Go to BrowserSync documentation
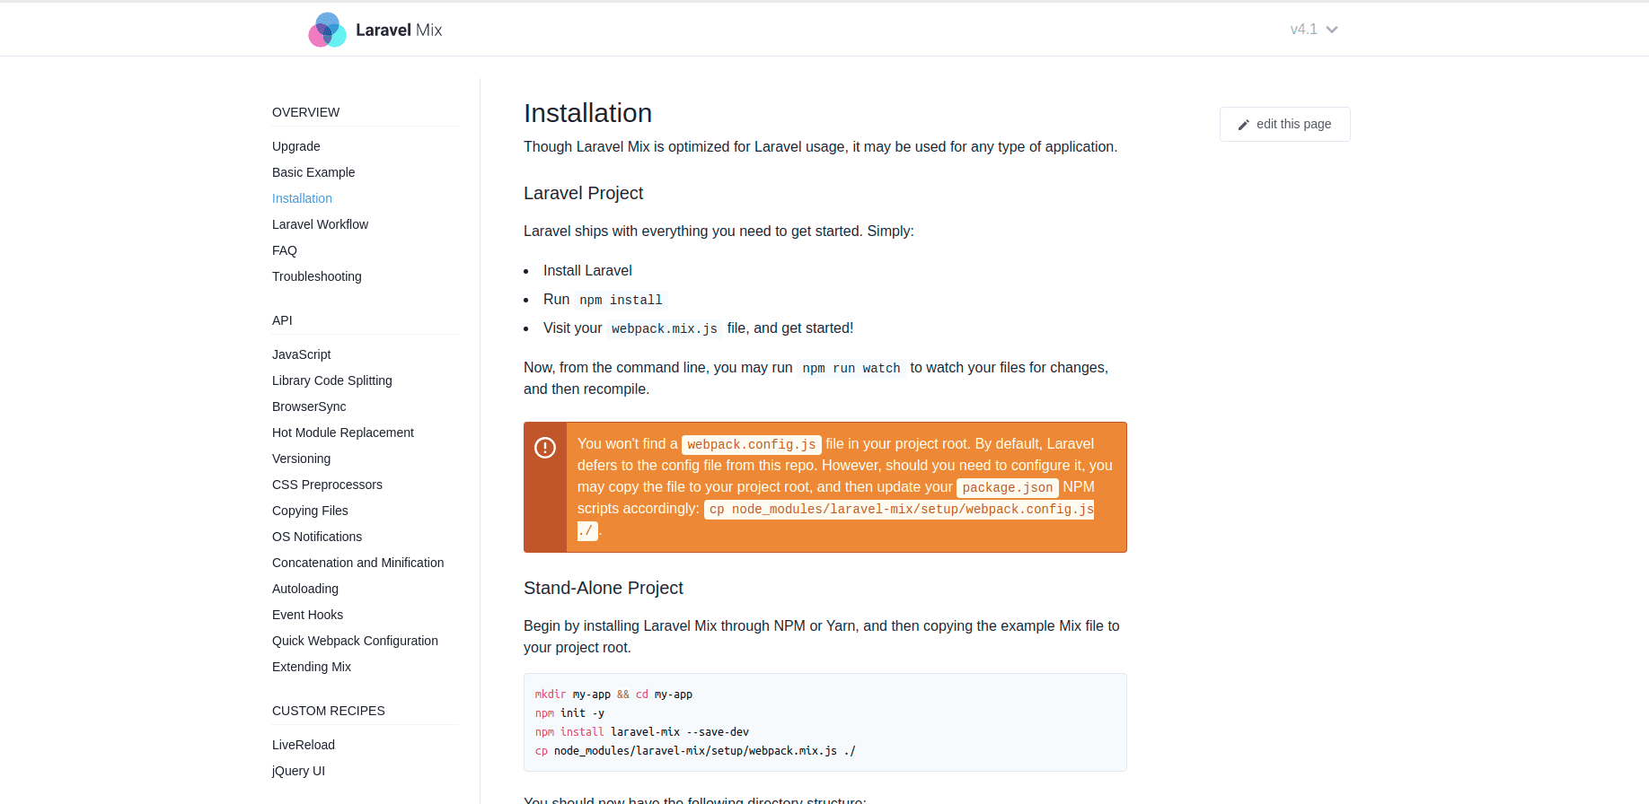The image size is (1649, 804). pos(309,406)
